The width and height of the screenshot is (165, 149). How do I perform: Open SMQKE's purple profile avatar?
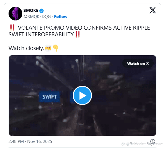click(x=15, y=13)
